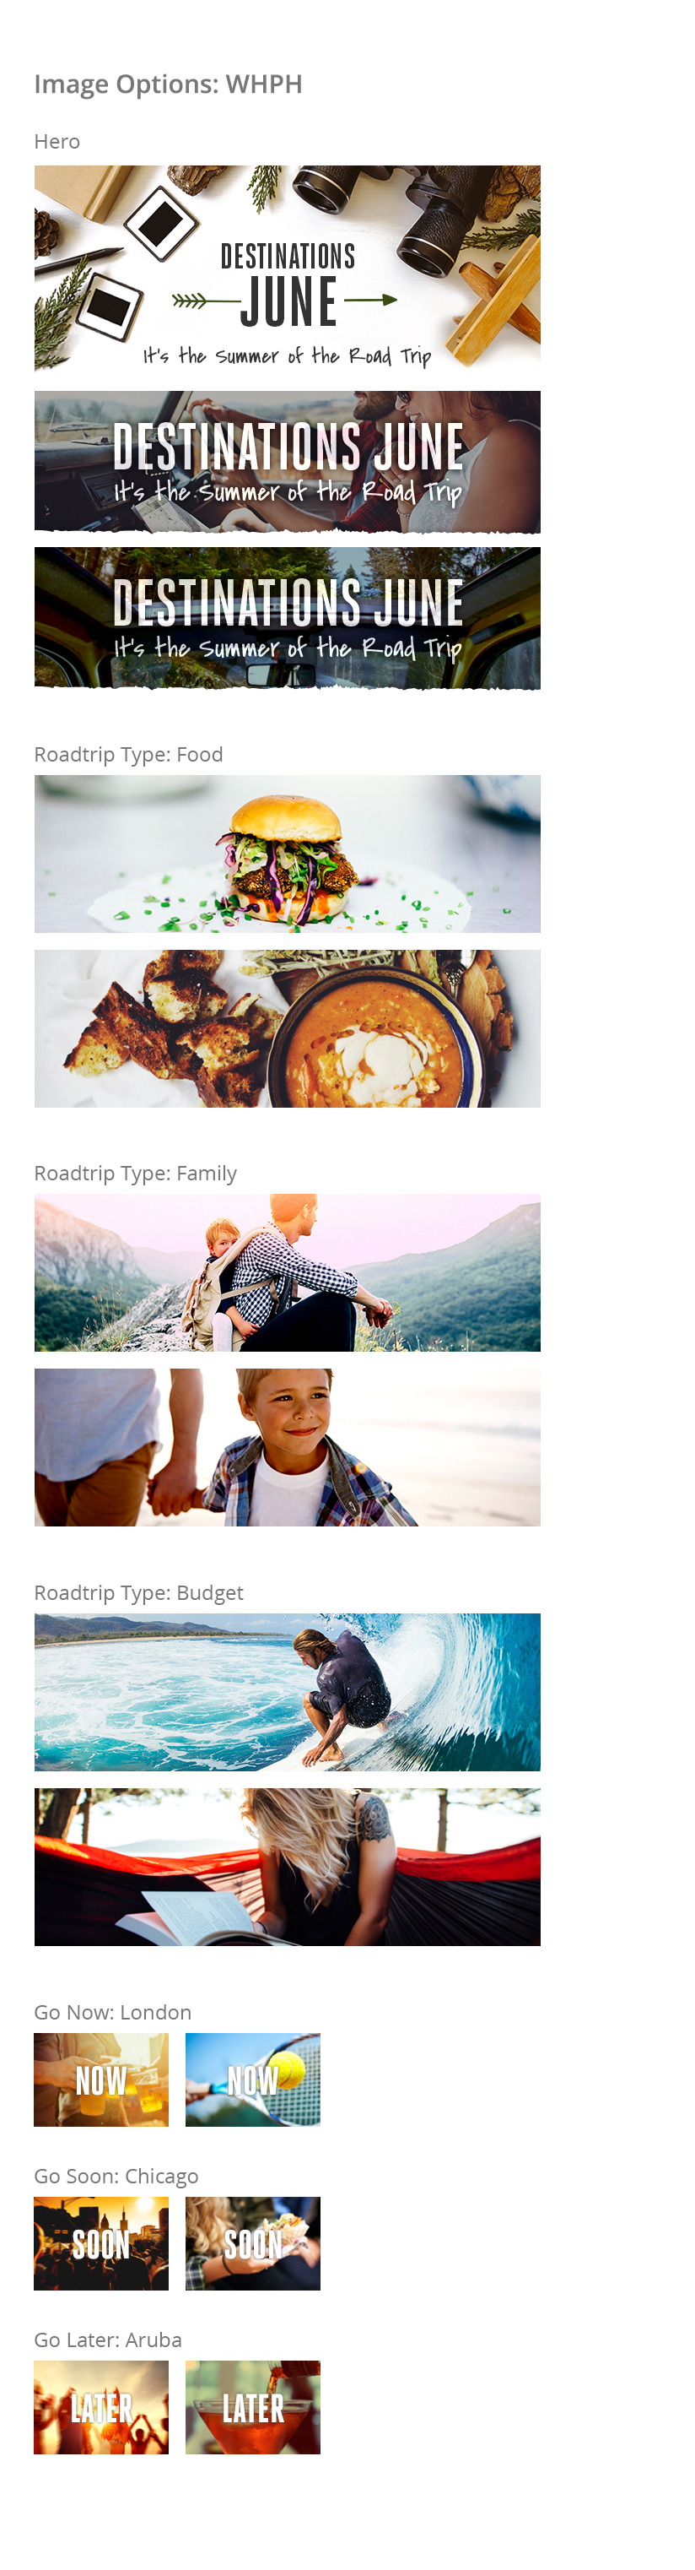Viewport: 695px width, 2570px height.
Task: Select the SOON woman eating Chicago thumbnail
Action: (252, 2244)
